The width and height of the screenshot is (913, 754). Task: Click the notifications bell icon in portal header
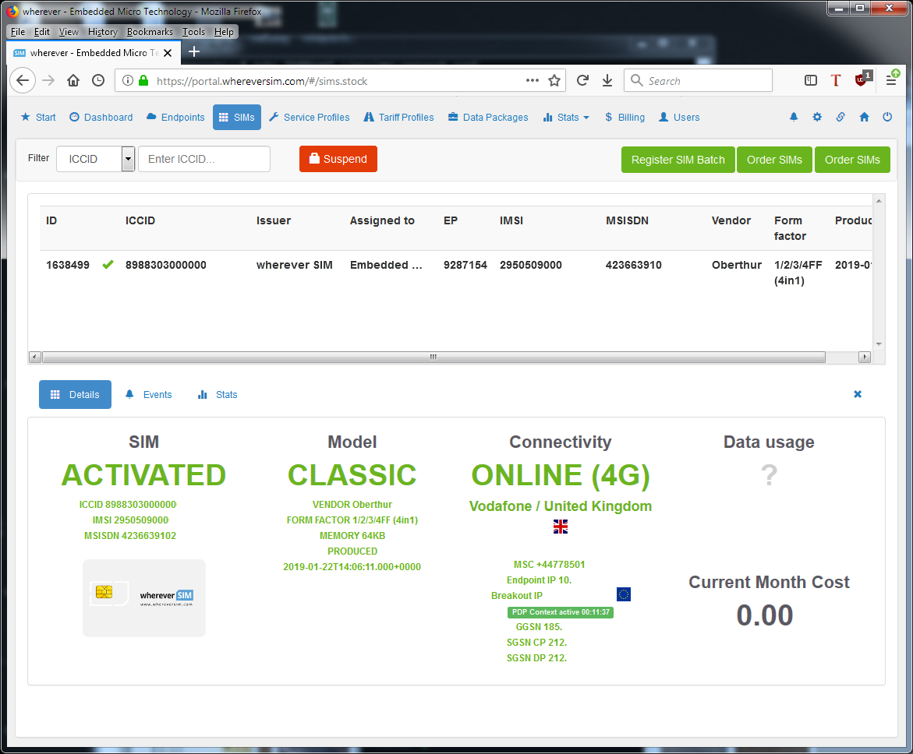794,117
